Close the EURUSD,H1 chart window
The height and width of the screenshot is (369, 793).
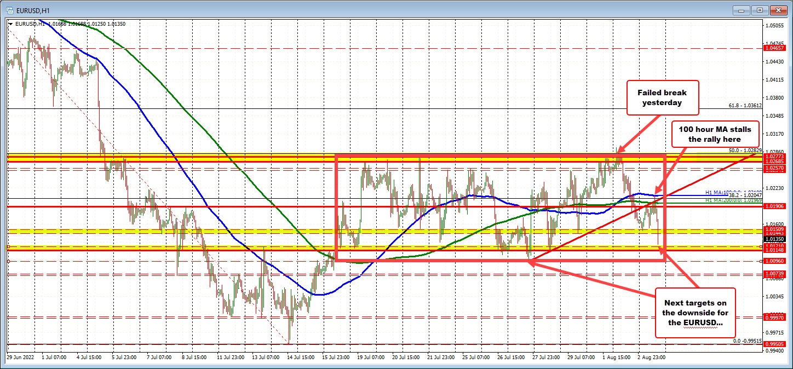click(x=778, y=10)
